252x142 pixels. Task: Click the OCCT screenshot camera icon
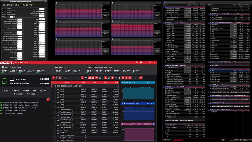coord(141,62)
